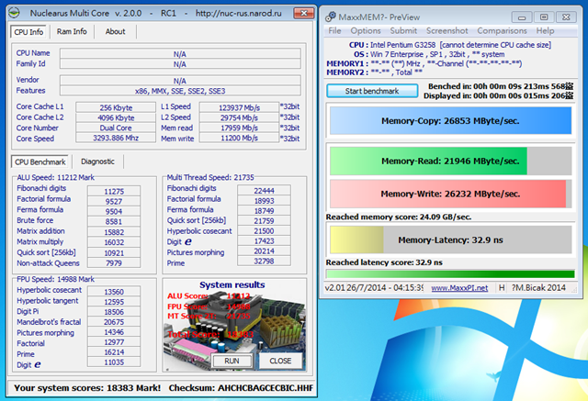Select the CPU Benchmark tab
Screen dimensions: 588x401
[40, 162]
